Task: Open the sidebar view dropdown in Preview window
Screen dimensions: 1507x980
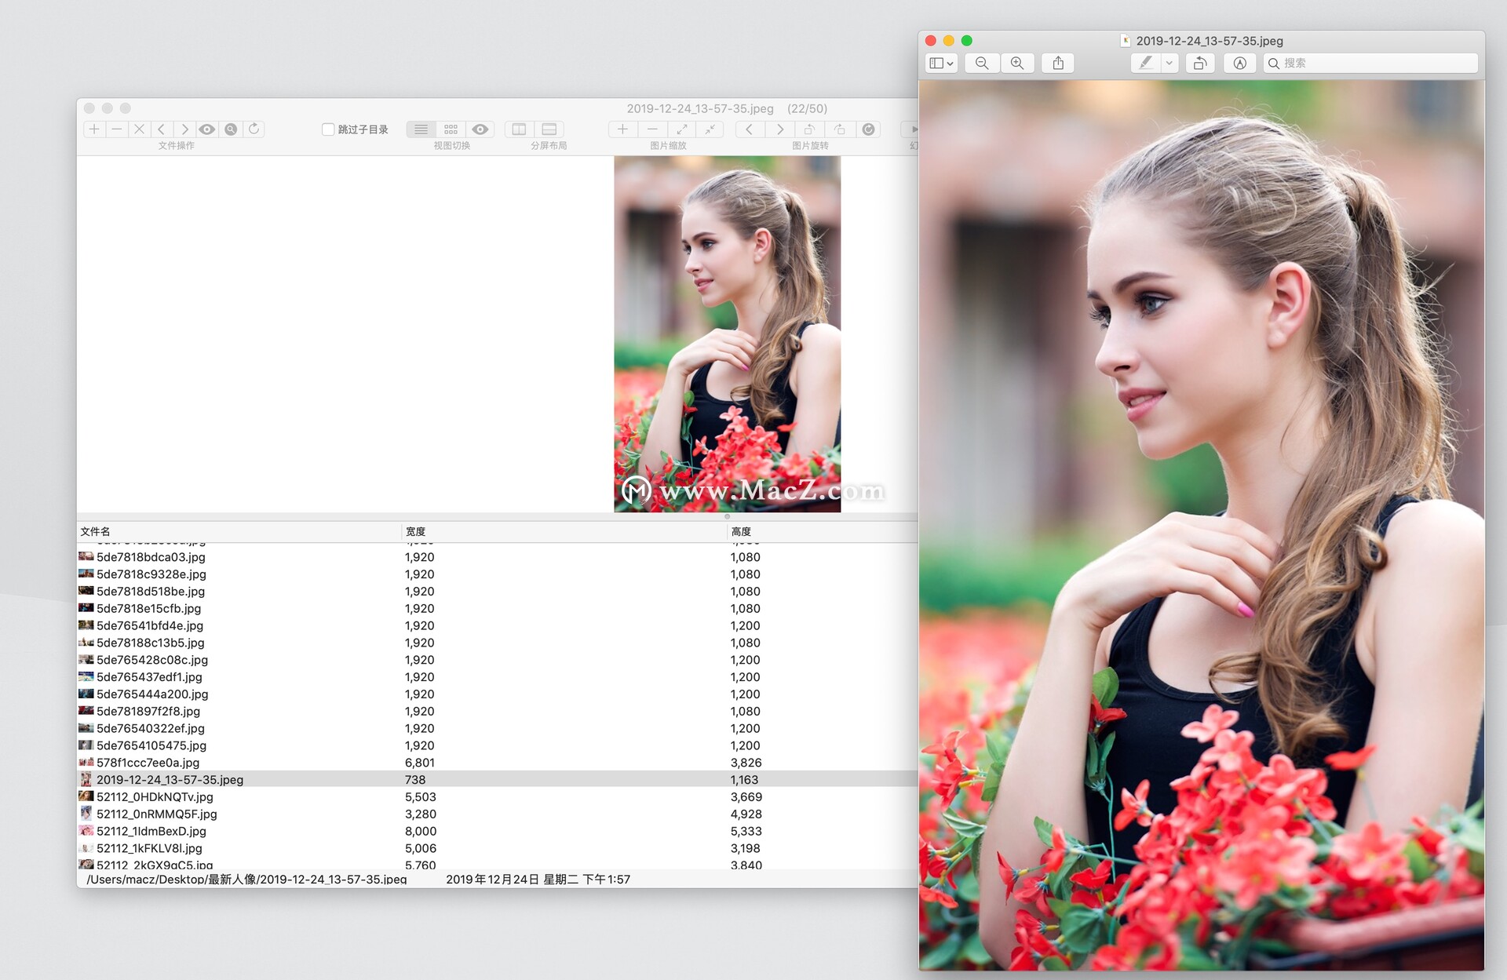Action: [x=941, y=63]
